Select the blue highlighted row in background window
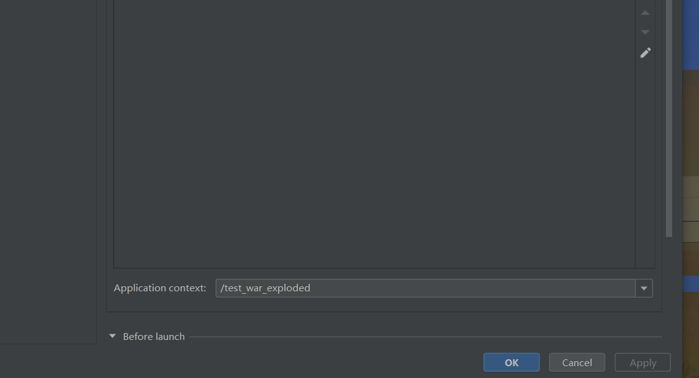 pyautogui.click(x=690, y=284)
